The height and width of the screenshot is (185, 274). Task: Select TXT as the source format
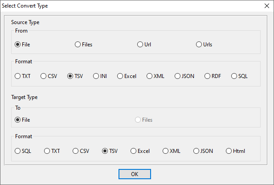[18, 76]
